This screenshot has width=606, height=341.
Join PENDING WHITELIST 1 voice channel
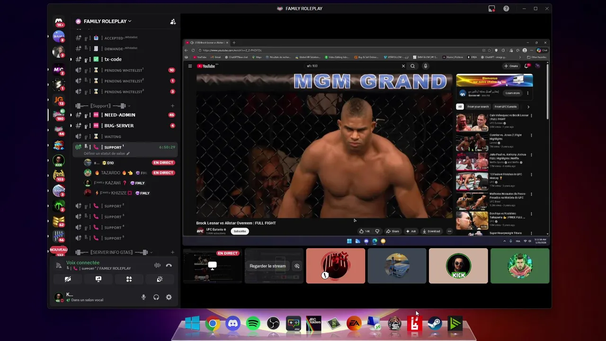(125, 70)
